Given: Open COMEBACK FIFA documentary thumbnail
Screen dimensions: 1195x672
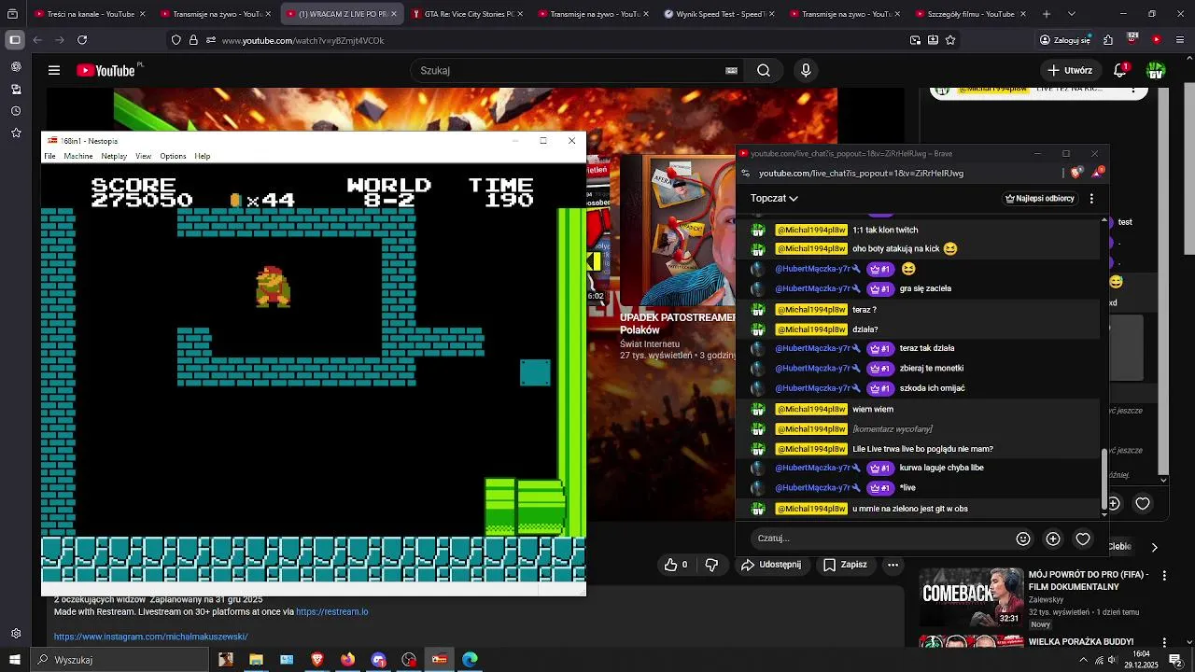Looking at the screenshot, I should pyautogui.click(x=971, y=596).
